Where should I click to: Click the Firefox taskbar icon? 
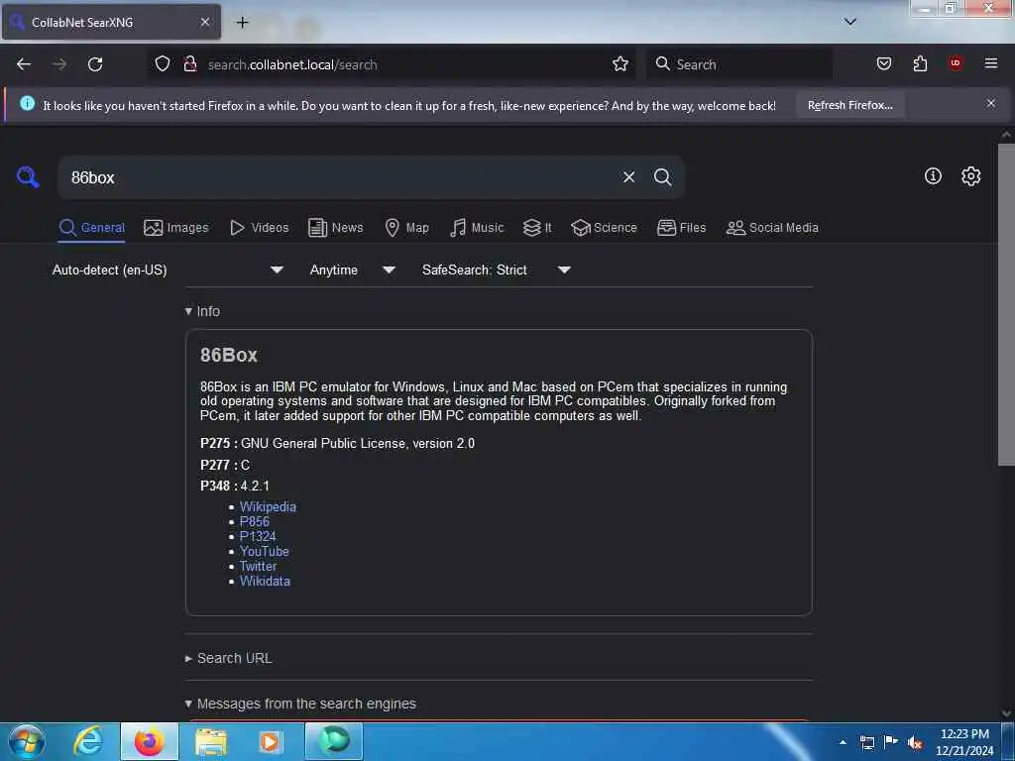(149, 741)
